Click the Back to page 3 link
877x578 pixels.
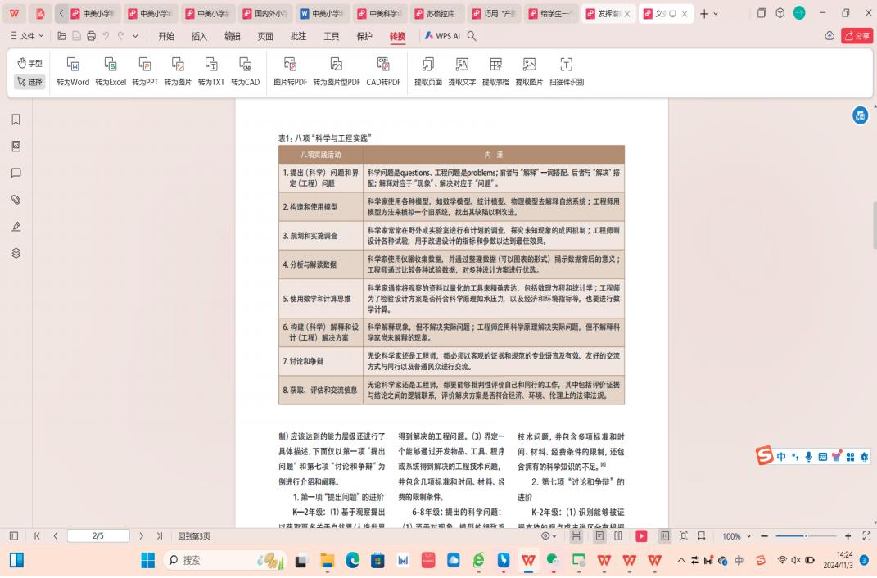point(194,536)
